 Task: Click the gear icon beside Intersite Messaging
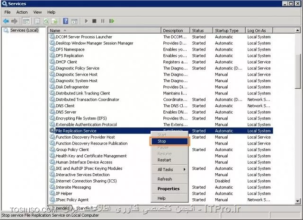[52, 187]
